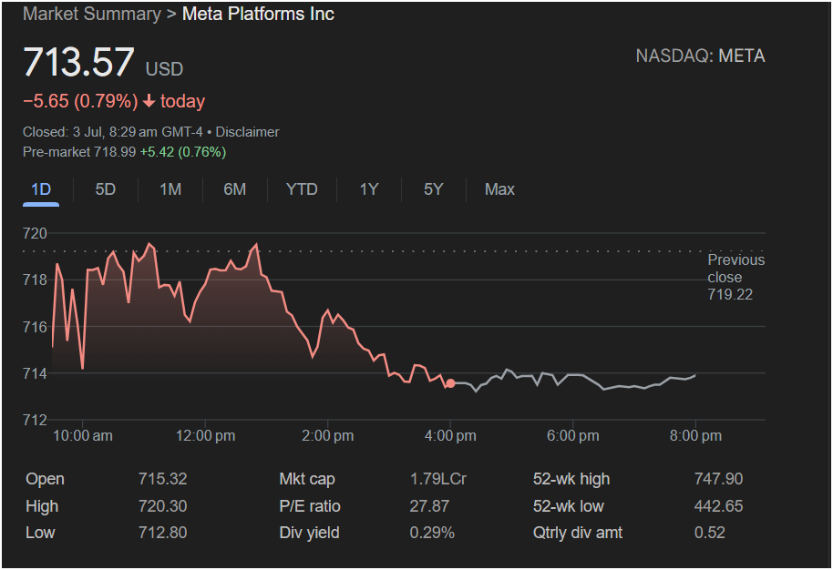The image size is (833, 570).
Task: Click the red closing price dot on chart
Action: click(450, 383)
